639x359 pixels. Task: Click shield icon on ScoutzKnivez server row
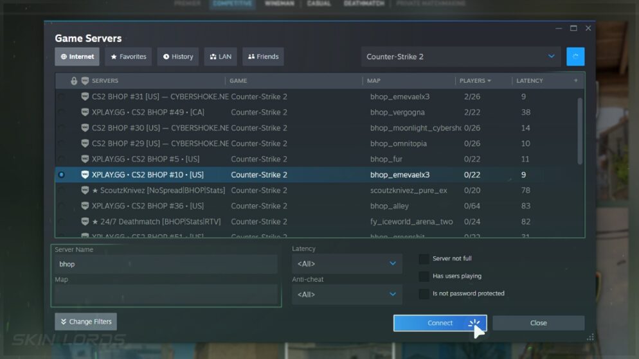85,191
